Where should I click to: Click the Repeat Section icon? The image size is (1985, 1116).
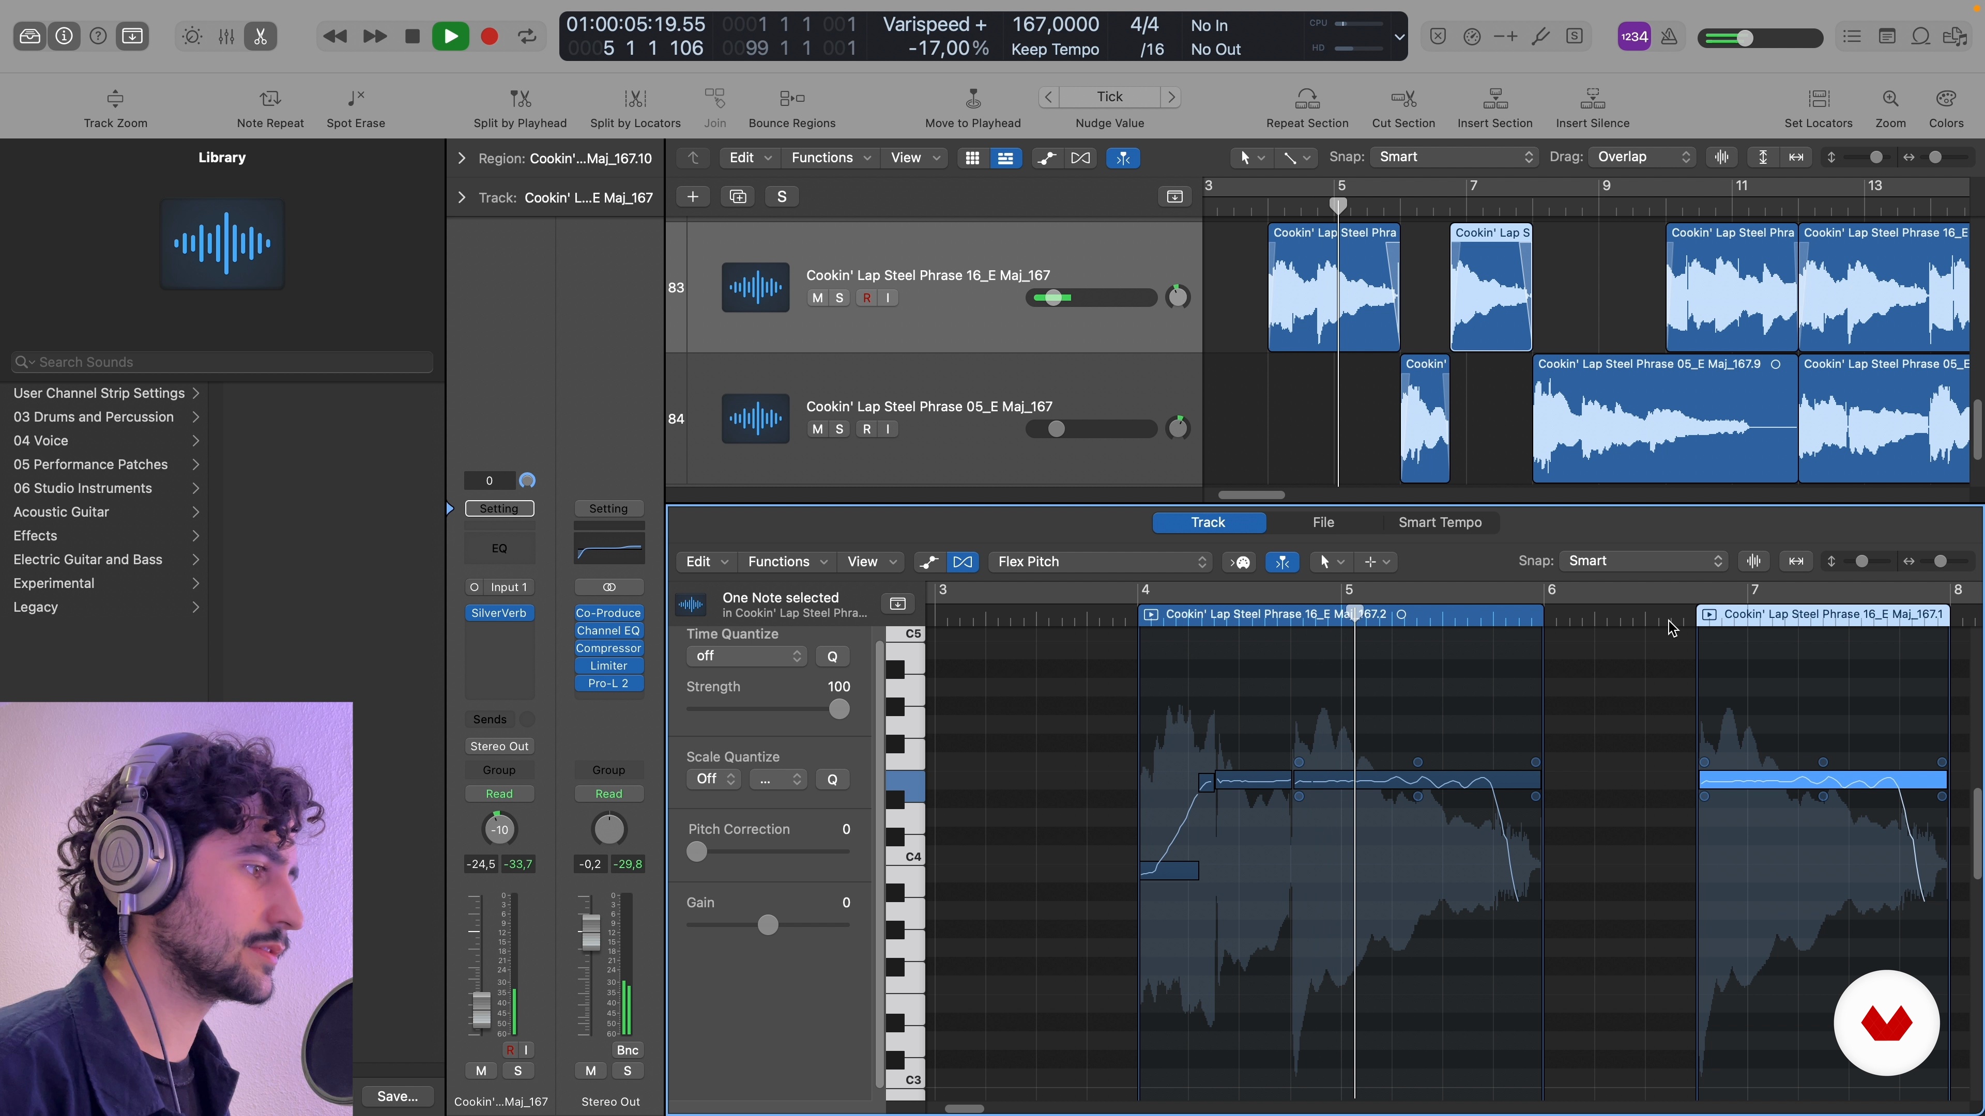[x=1307, y=99]
